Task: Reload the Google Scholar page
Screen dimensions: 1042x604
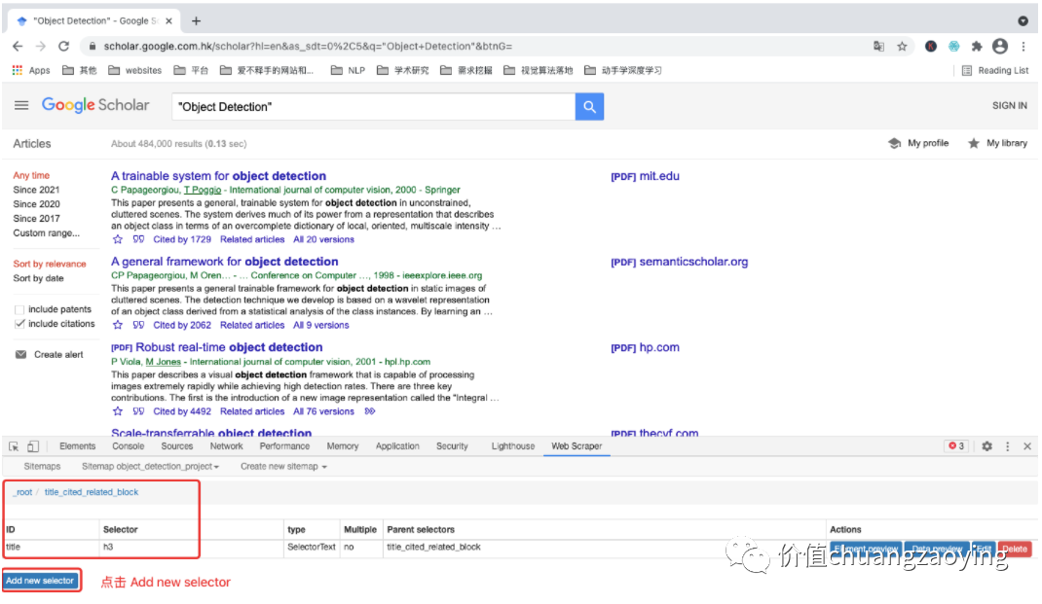Action: pos(64,46)
